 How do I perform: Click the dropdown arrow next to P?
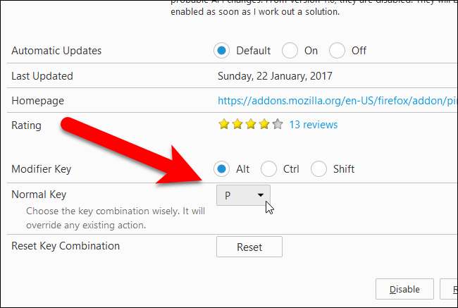point(261,195)
